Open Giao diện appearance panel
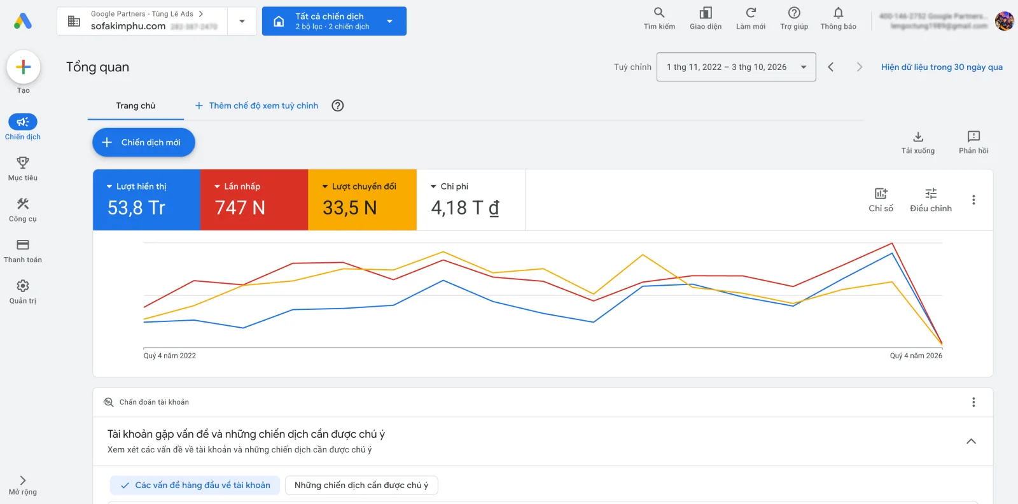This screenshot has width=1018, height=504. (x=706, y=18)
